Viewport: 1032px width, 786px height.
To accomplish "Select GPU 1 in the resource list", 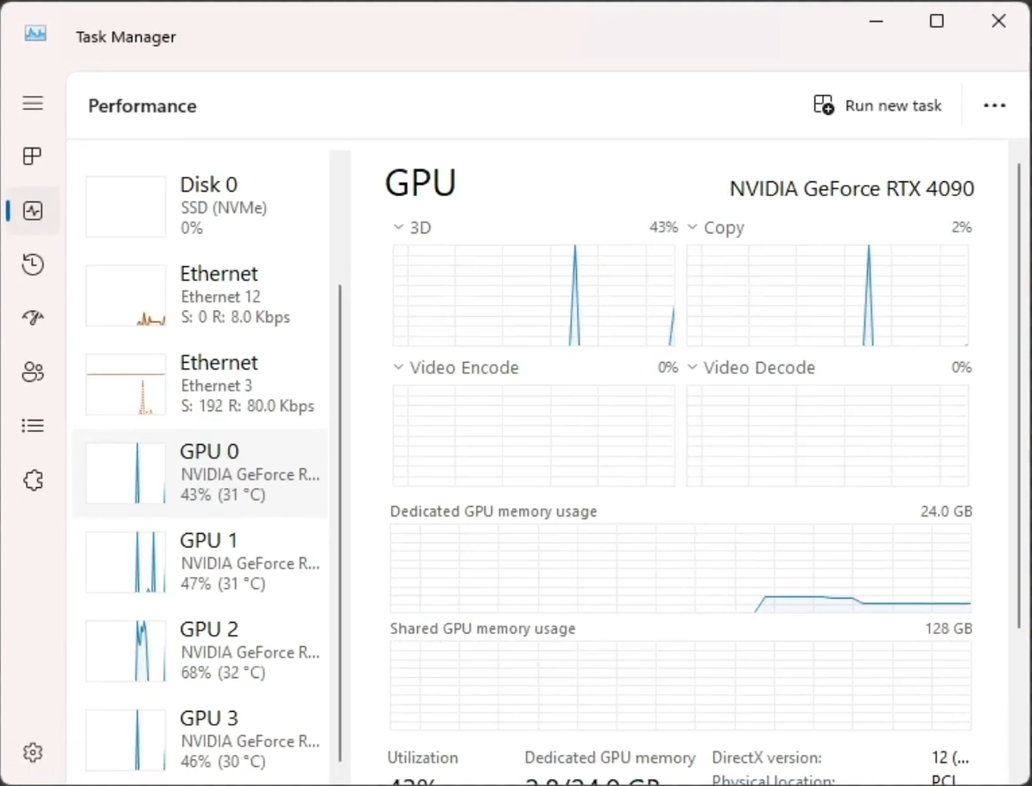I will pyautogui.click(x=200, y=561).
